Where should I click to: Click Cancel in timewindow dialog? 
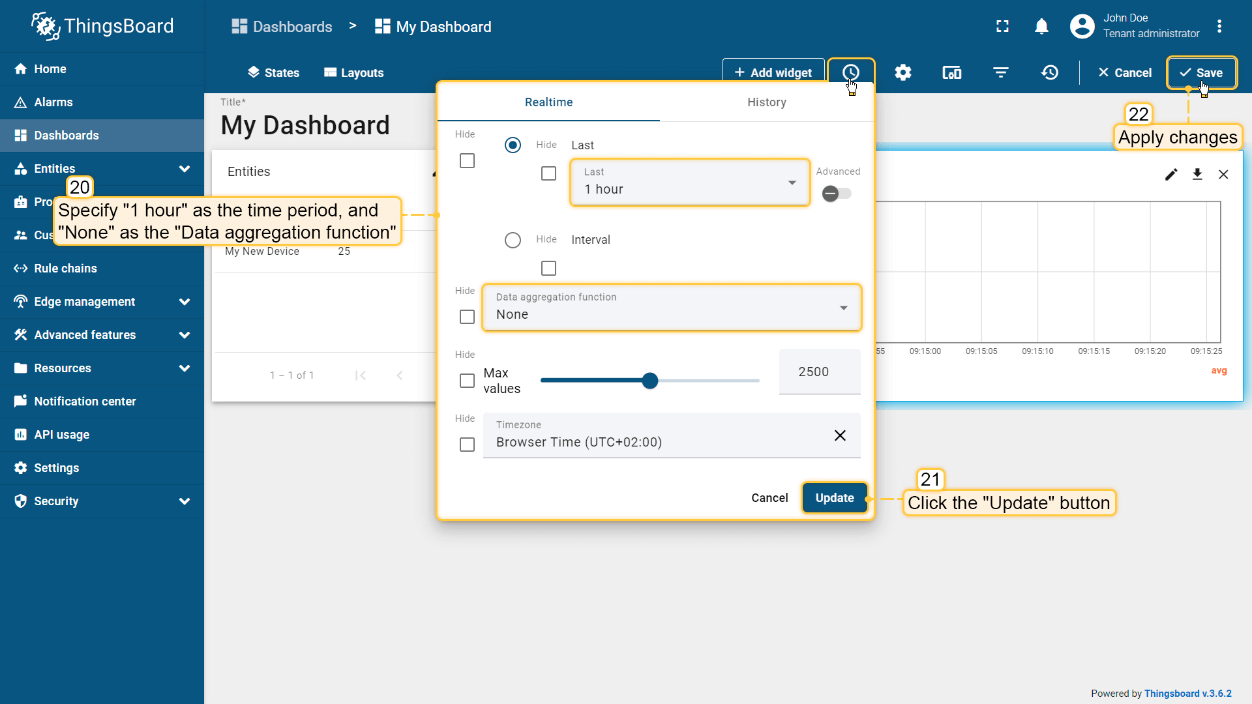pyautogui.click(x=769, y=498)
